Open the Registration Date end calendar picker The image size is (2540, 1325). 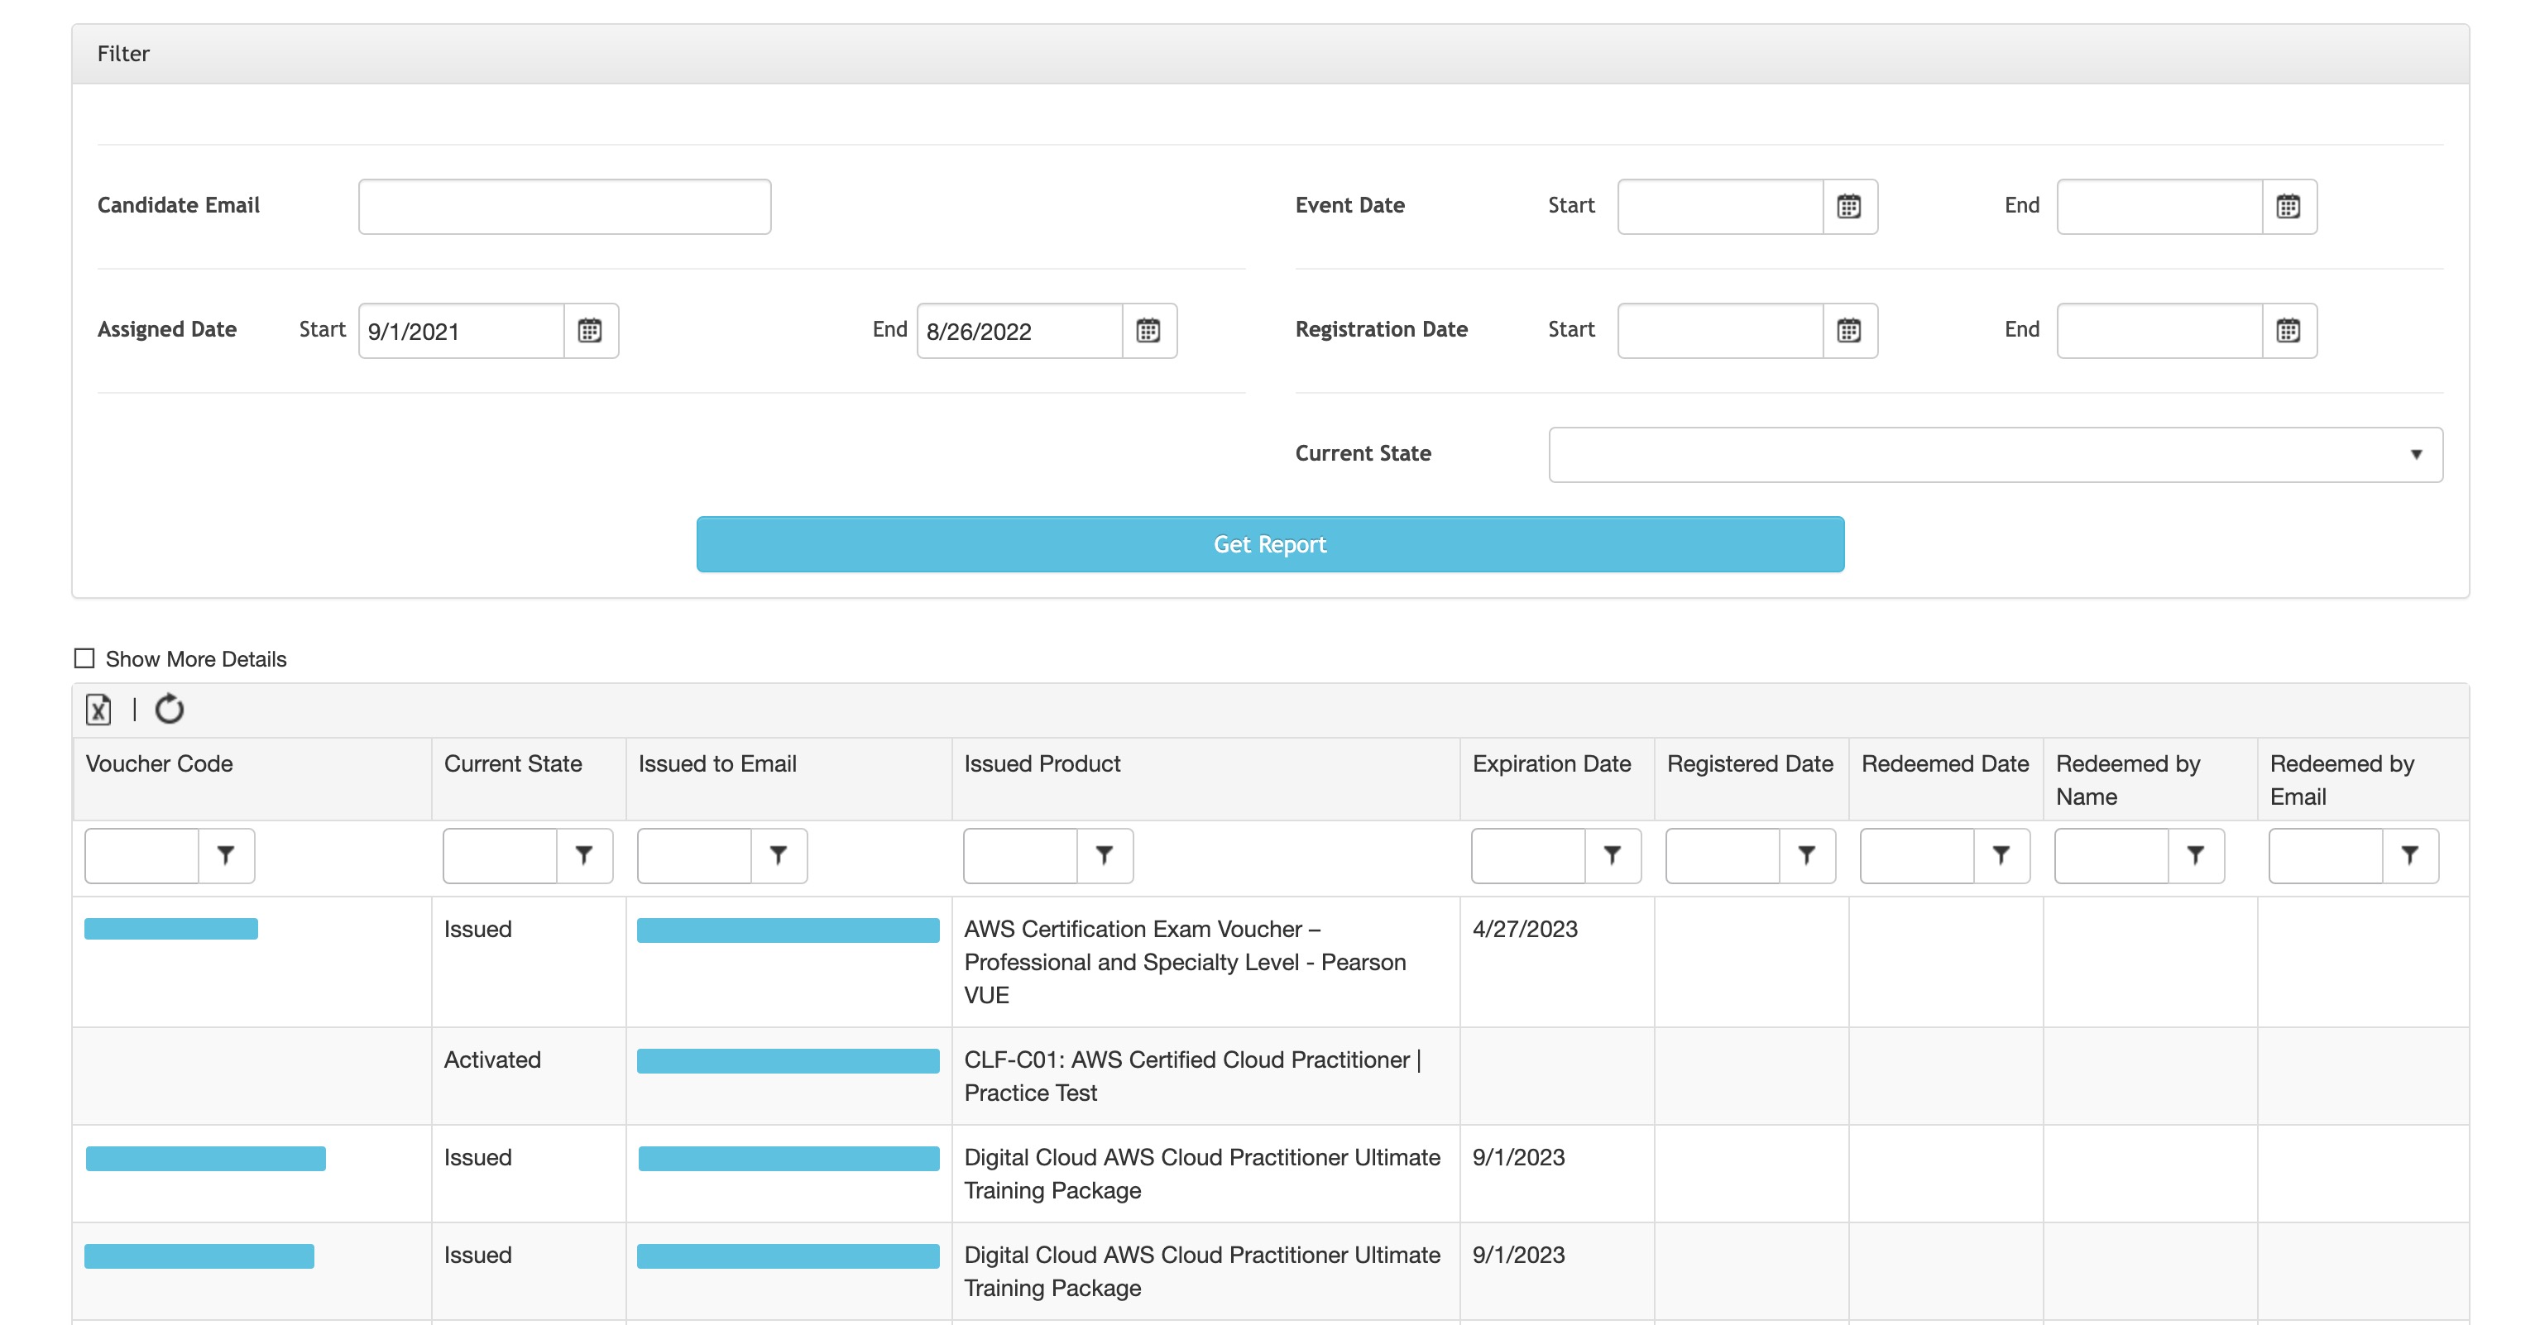click(2289, 331)
